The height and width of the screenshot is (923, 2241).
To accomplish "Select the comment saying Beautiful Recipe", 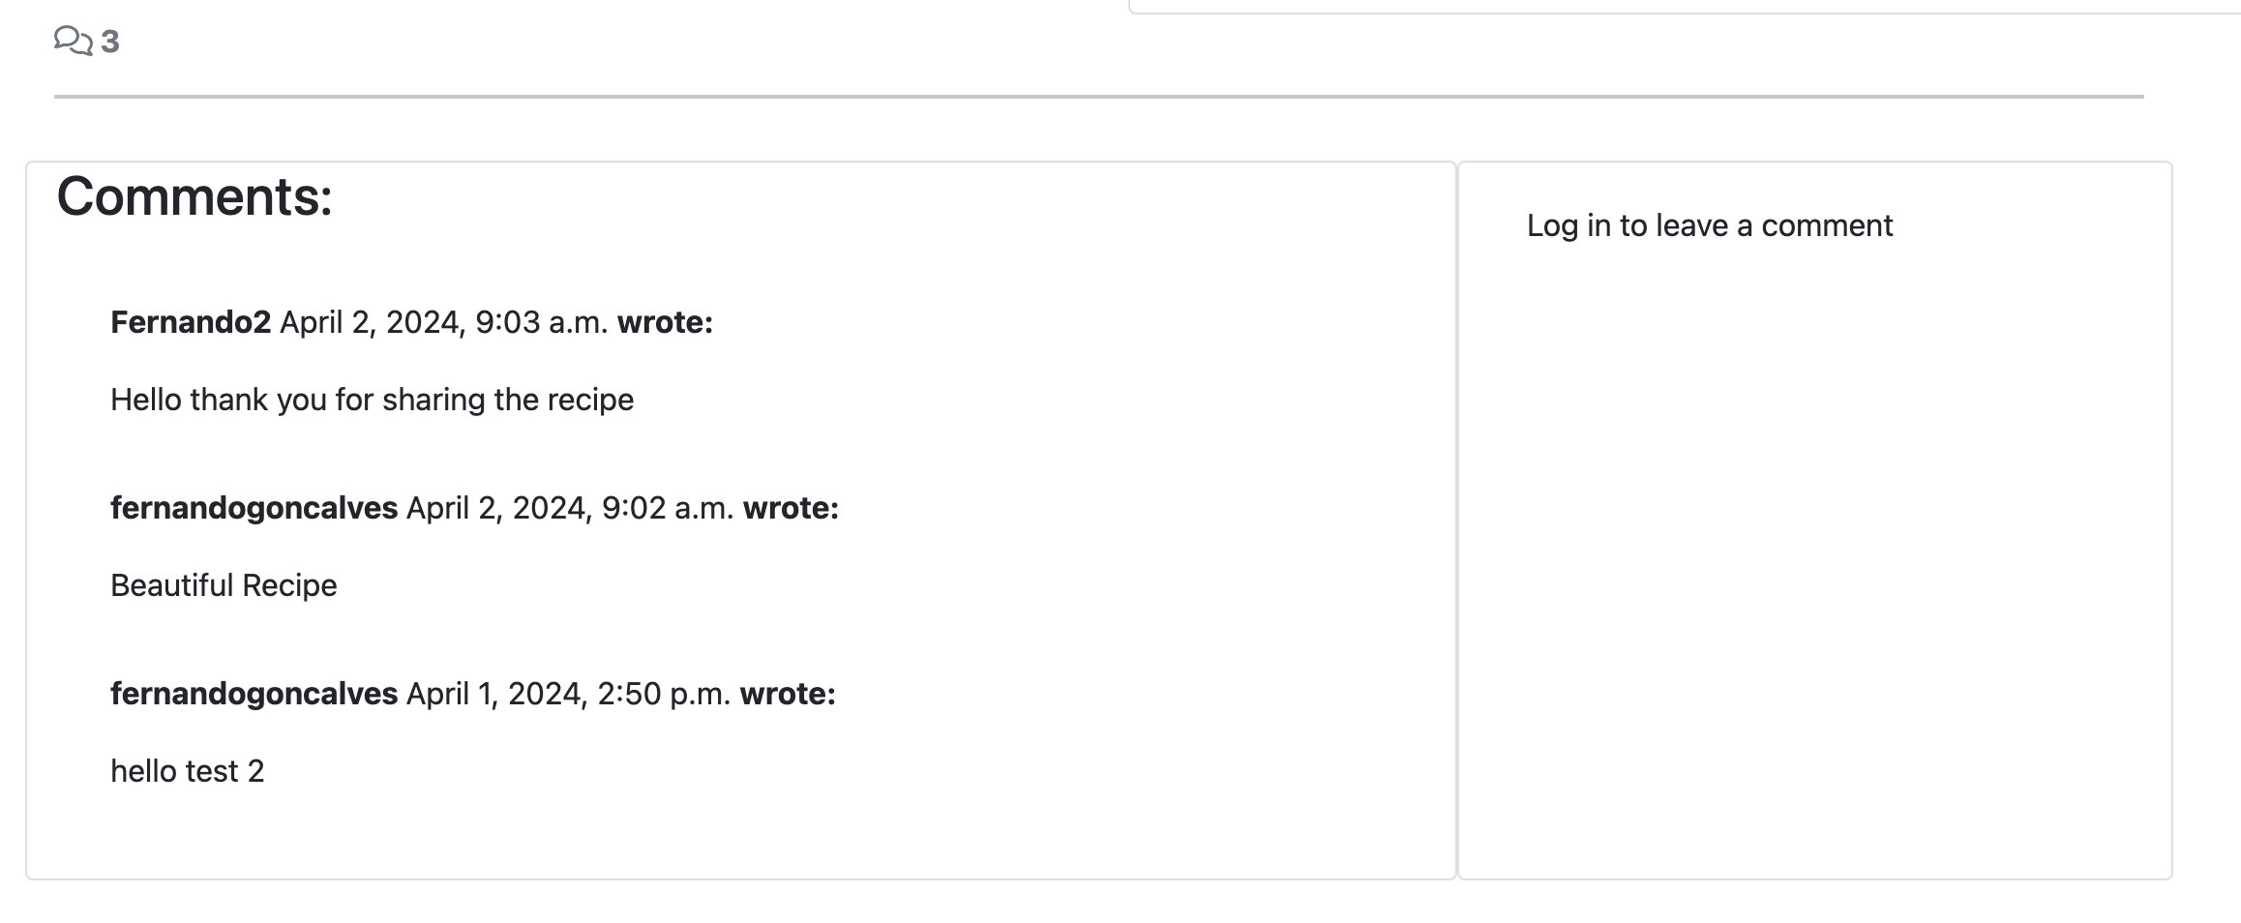I will [x=224, y=584].
